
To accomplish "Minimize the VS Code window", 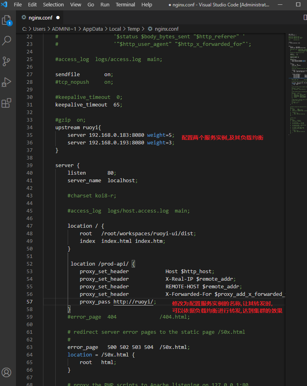I will pyautogui.click(x=280, y=4).
